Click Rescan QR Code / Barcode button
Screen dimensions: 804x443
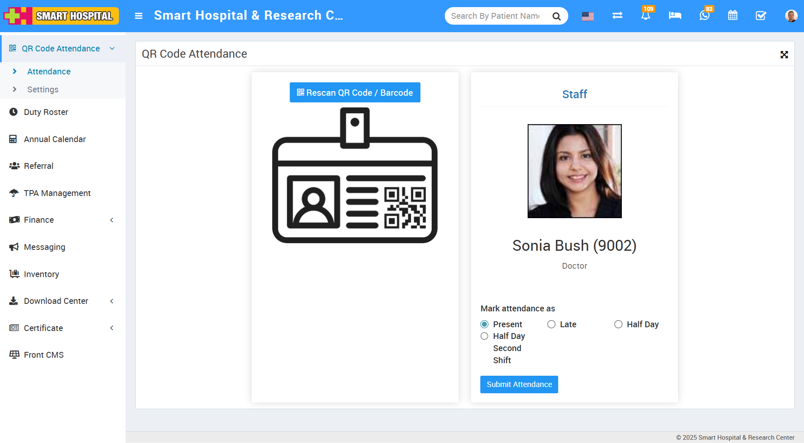(x=355, y=92)
